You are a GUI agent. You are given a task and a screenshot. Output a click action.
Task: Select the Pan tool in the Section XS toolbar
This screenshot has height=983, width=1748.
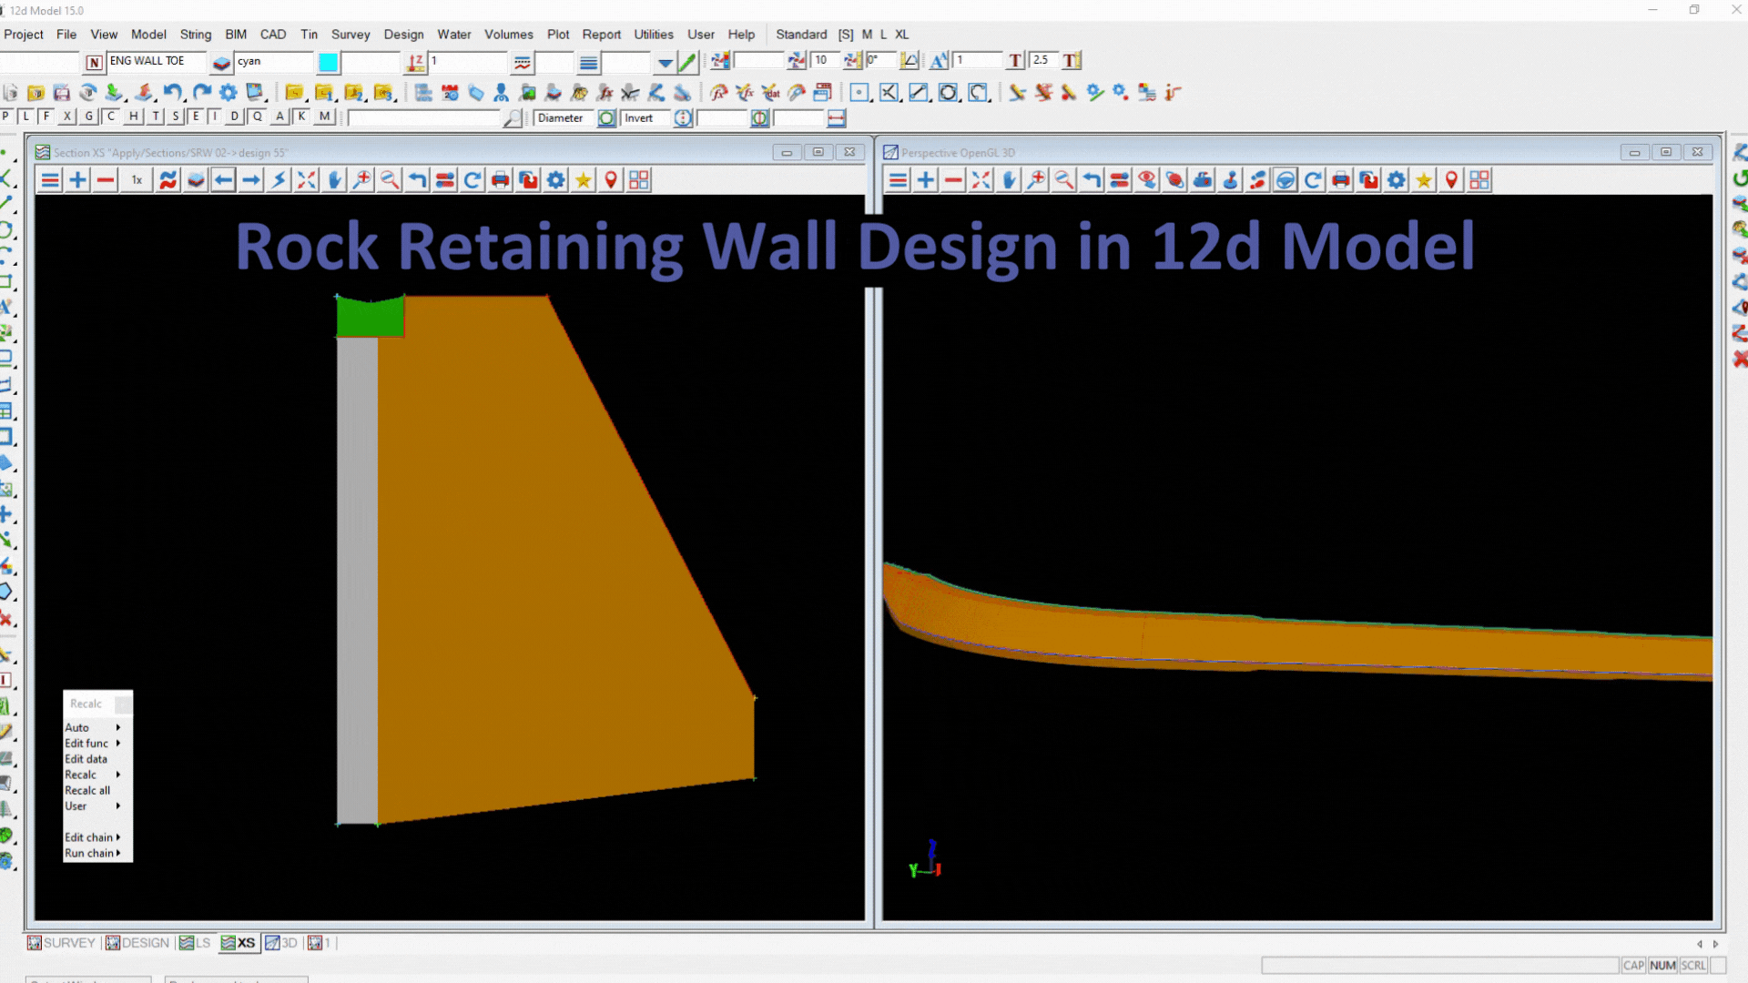pos(333,179)
